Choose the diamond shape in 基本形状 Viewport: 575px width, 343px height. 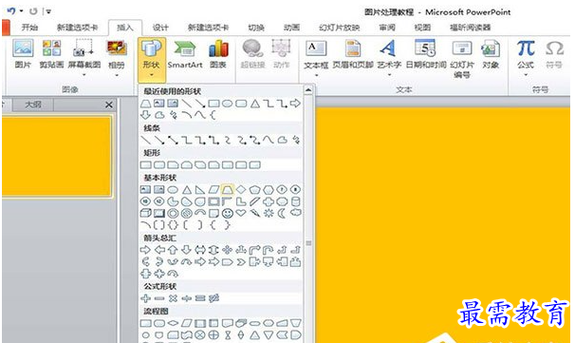(241, 189)
